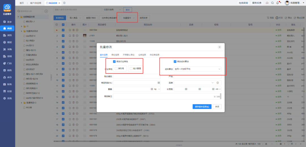306x147 pixels.
Task: Open the 财务 module in left sidebar
Action: tap(7, 84)
